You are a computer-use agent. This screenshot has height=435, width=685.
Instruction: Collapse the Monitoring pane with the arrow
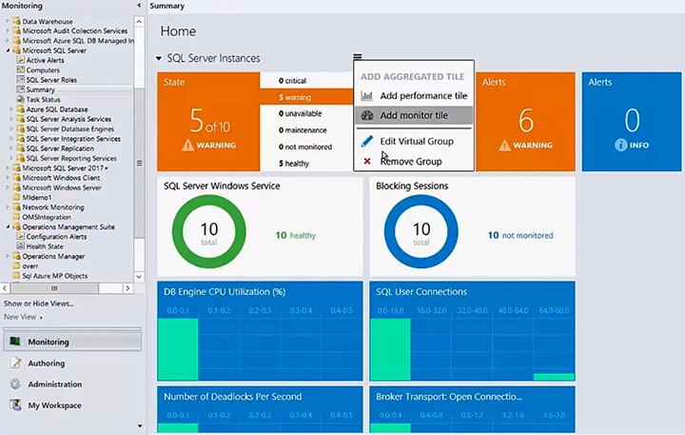click(x=139, y=6)
